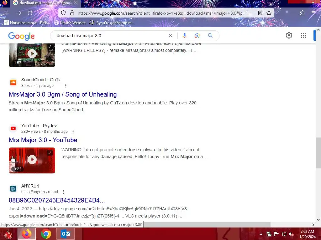This screenshot has height=240, width=321.
Task: Close the Google search tab
Action: 76,2
